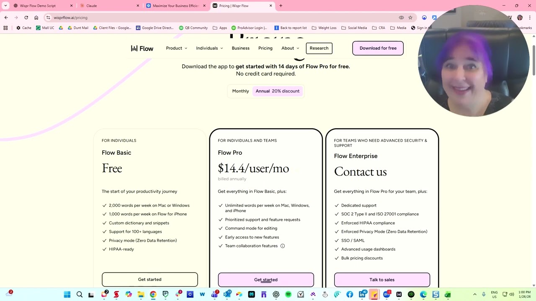Open Outlook from the taskbar

click(x=227, y=295)
